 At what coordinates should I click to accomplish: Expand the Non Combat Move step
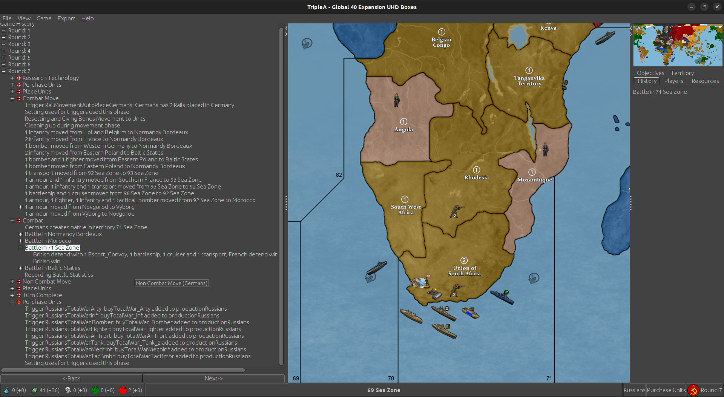click(12, 282)
